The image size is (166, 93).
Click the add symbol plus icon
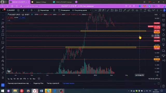click(18, 10)
